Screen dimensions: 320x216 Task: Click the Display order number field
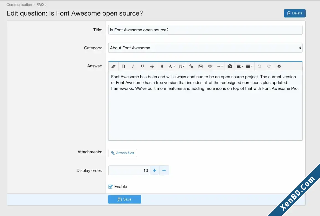129,171
